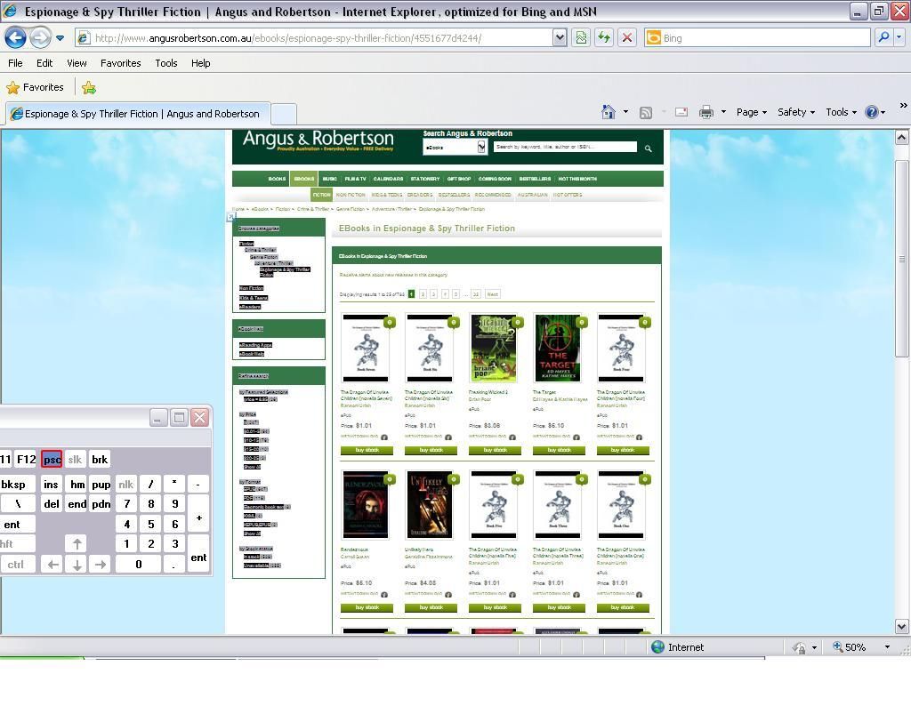Open the recent pages dropdown arrow

pos(60,38)
